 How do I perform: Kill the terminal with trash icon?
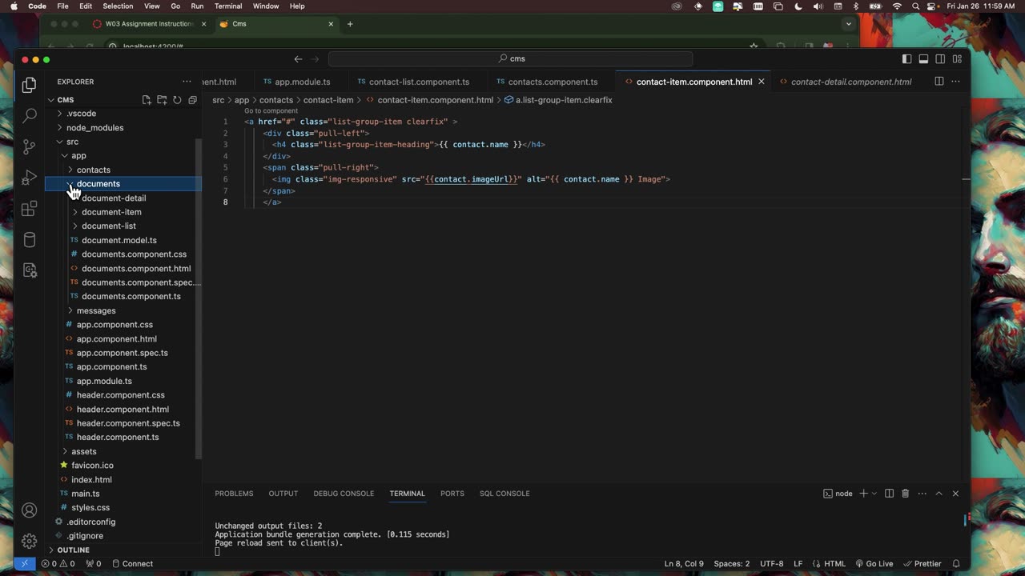coord(906,494)
